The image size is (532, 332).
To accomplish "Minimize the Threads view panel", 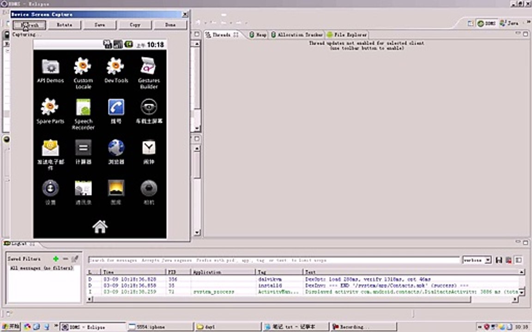I will pos(518,34).
